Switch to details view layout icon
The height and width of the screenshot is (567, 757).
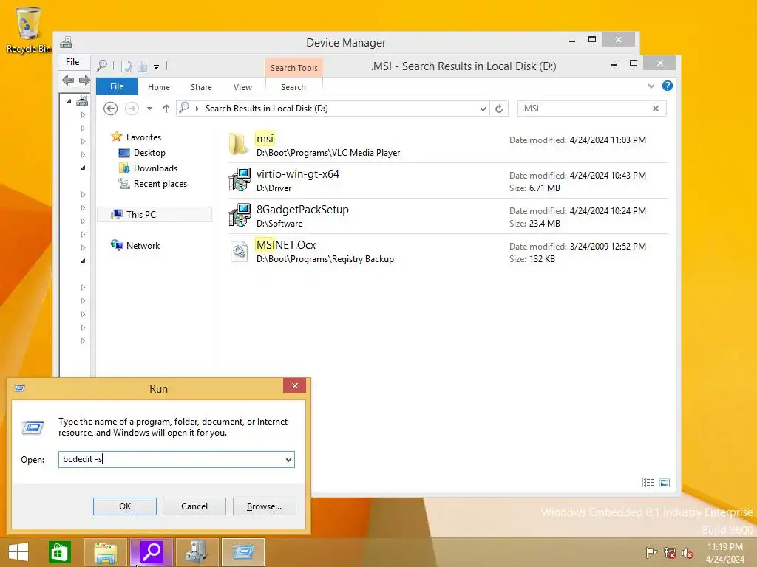point(648,483)
